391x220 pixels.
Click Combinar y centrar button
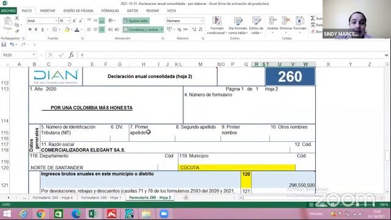(141, 29)
